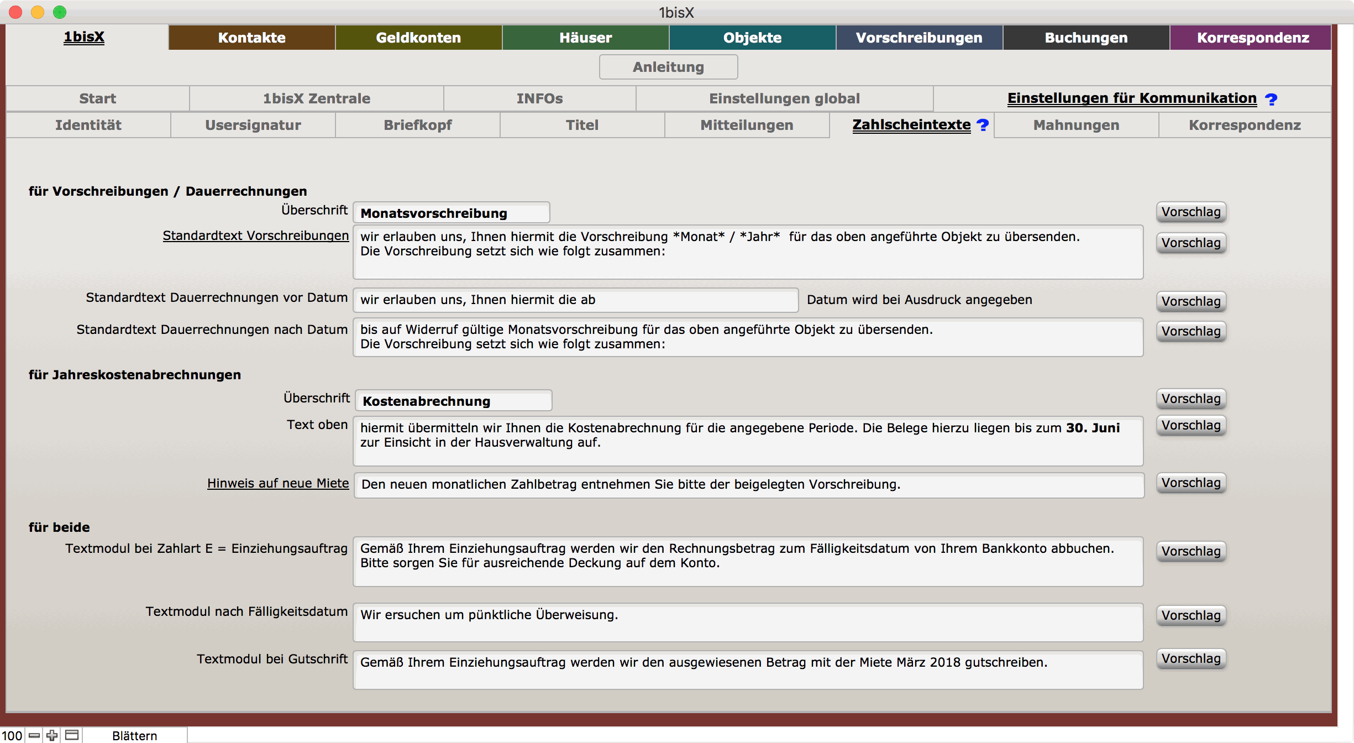Click Vorschlag for Text oben

tap(1191, 425)
